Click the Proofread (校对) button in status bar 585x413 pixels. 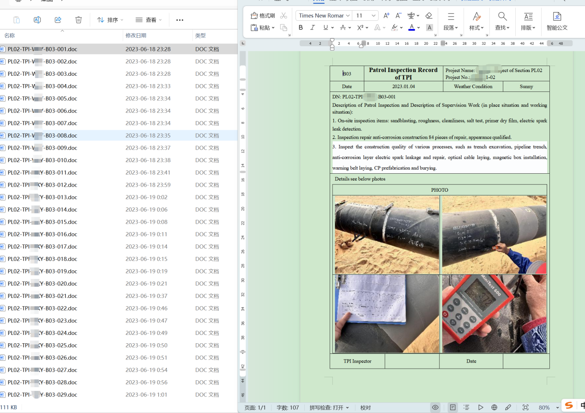(x=366, y=407)
